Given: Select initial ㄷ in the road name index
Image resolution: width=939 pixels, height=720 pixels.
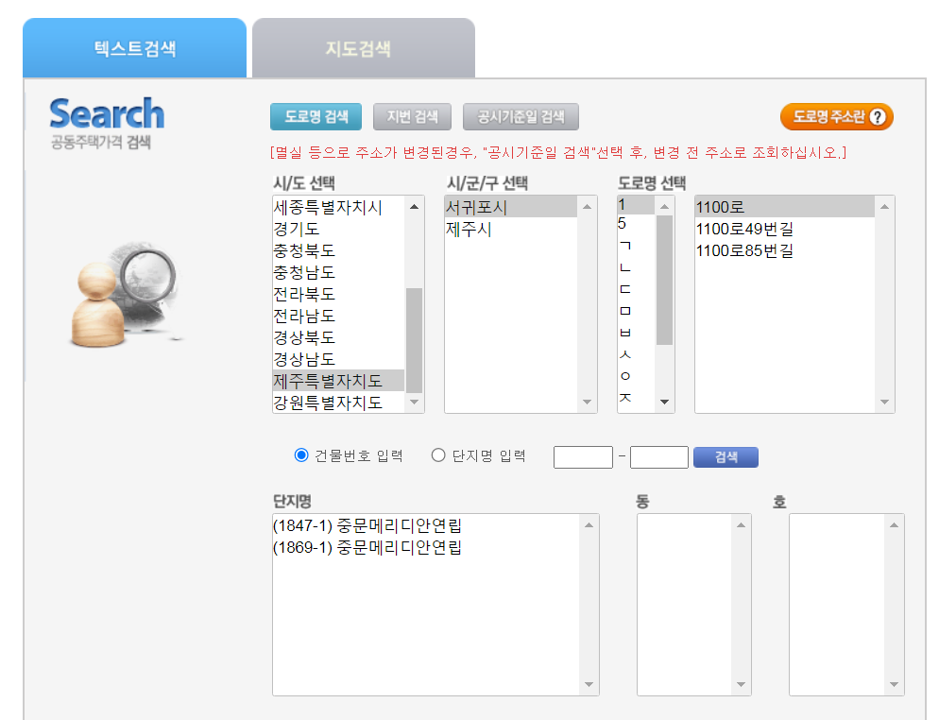Looking at the screenshot, I should [636, 289].
